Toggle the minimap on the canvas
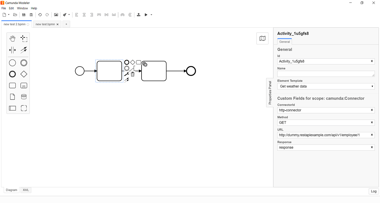 point(262,38)
